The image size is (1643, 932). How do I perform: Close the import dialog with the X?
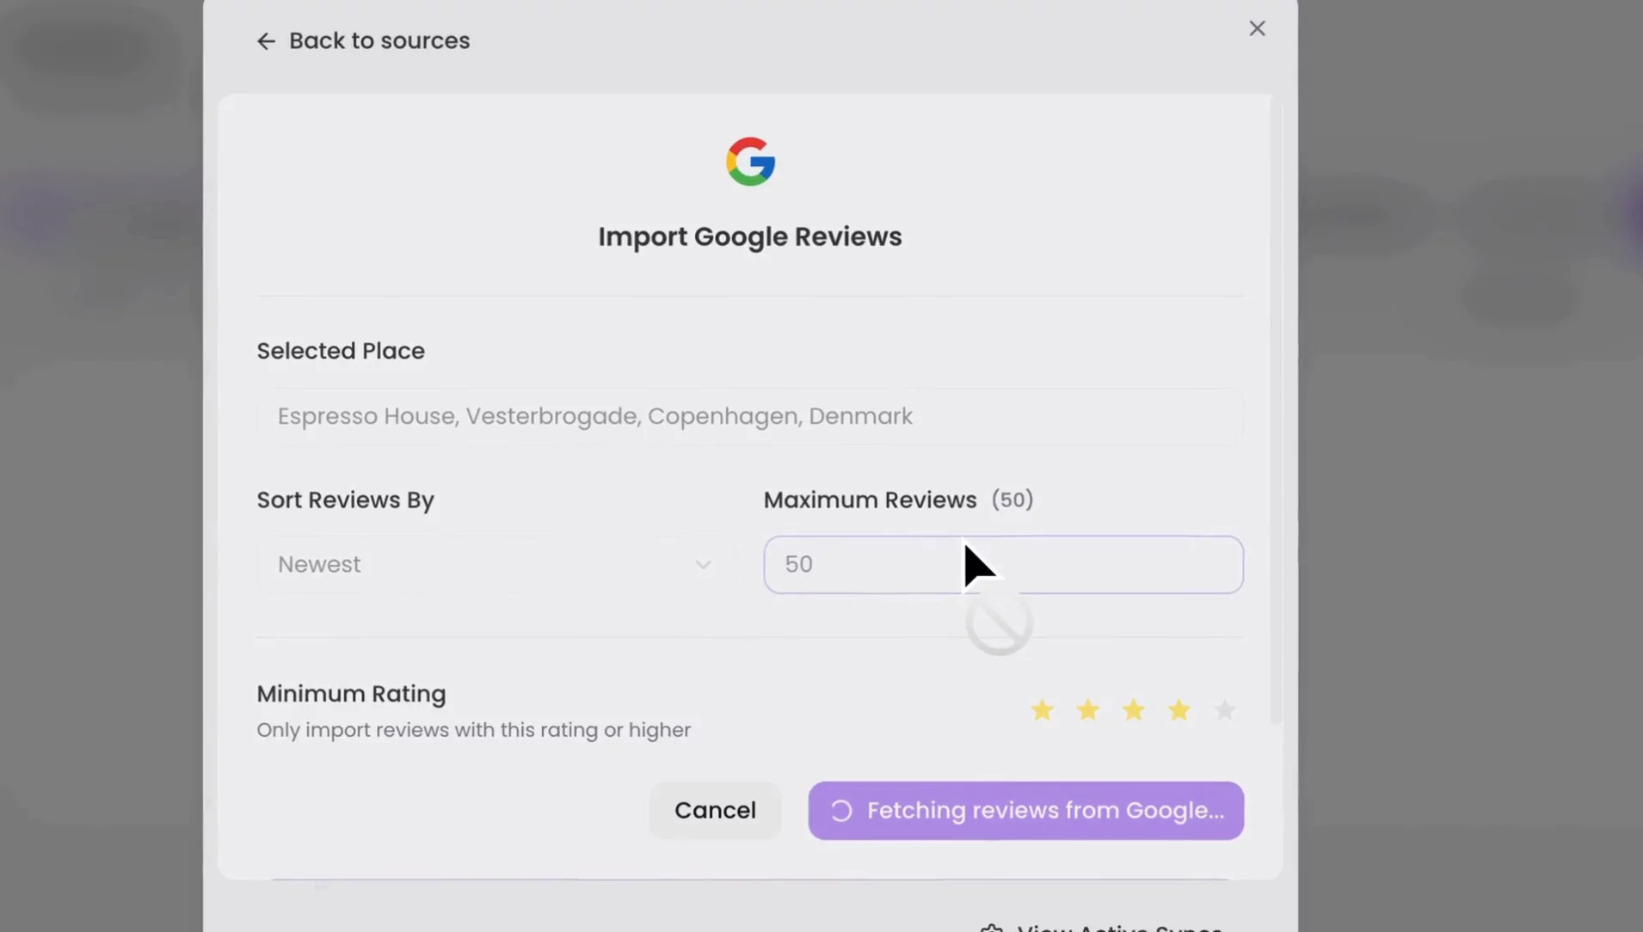(x=1257, y=28)
